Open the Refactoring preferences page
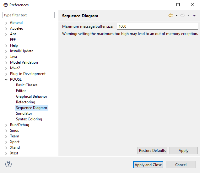 pyautogui.click(x=25, y=102)
